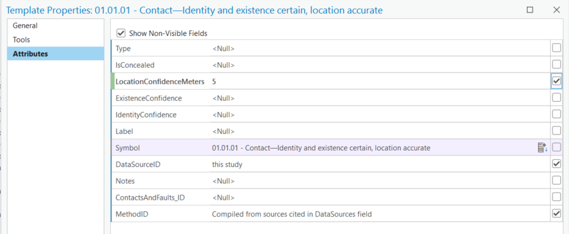The image size is (569, 234).
Task: Toggle the Symbol row checkbox
Action: click(x=556, y=147)
